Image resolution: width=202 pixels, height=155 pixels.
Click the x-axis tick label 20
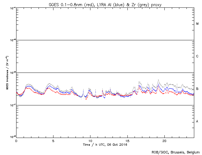coord(164,141)
